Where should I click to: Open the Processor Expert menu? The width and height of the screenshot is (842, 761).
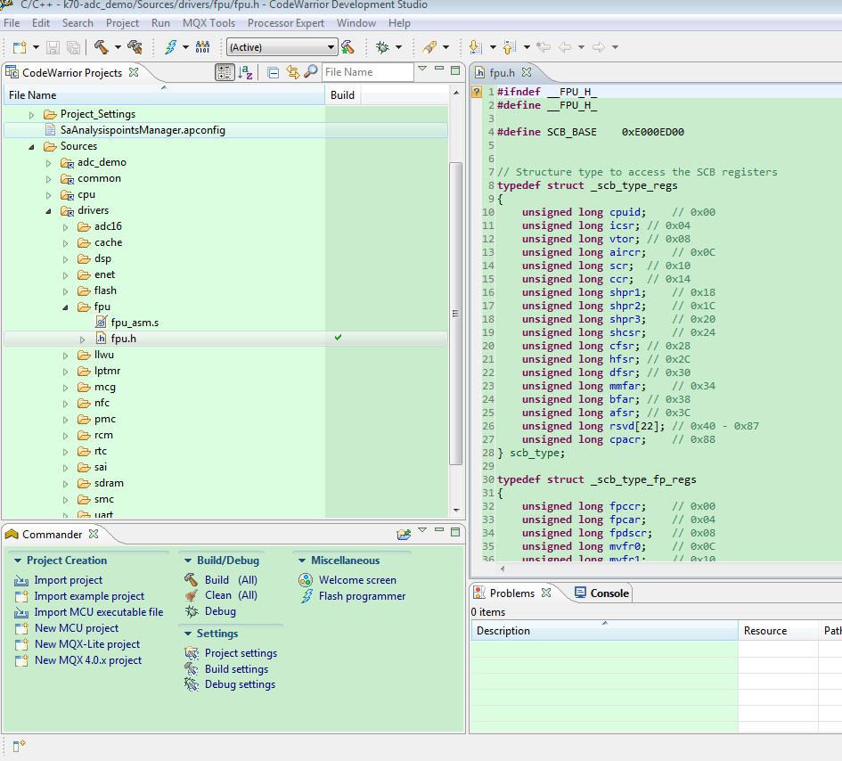pos(285,22)
